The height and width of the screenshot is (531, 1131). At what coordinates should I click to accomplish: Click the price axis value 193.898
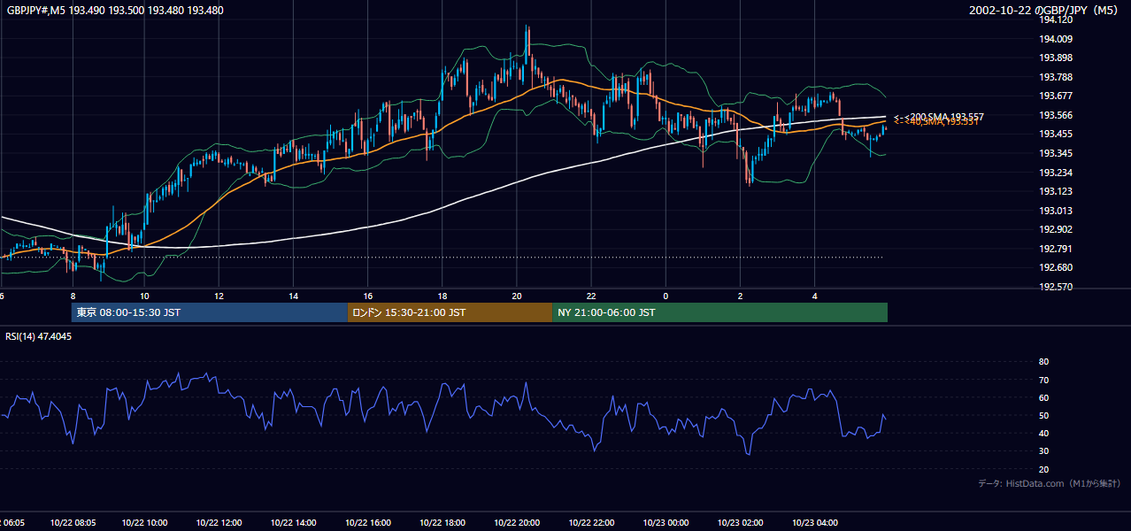coord(1057,58)
